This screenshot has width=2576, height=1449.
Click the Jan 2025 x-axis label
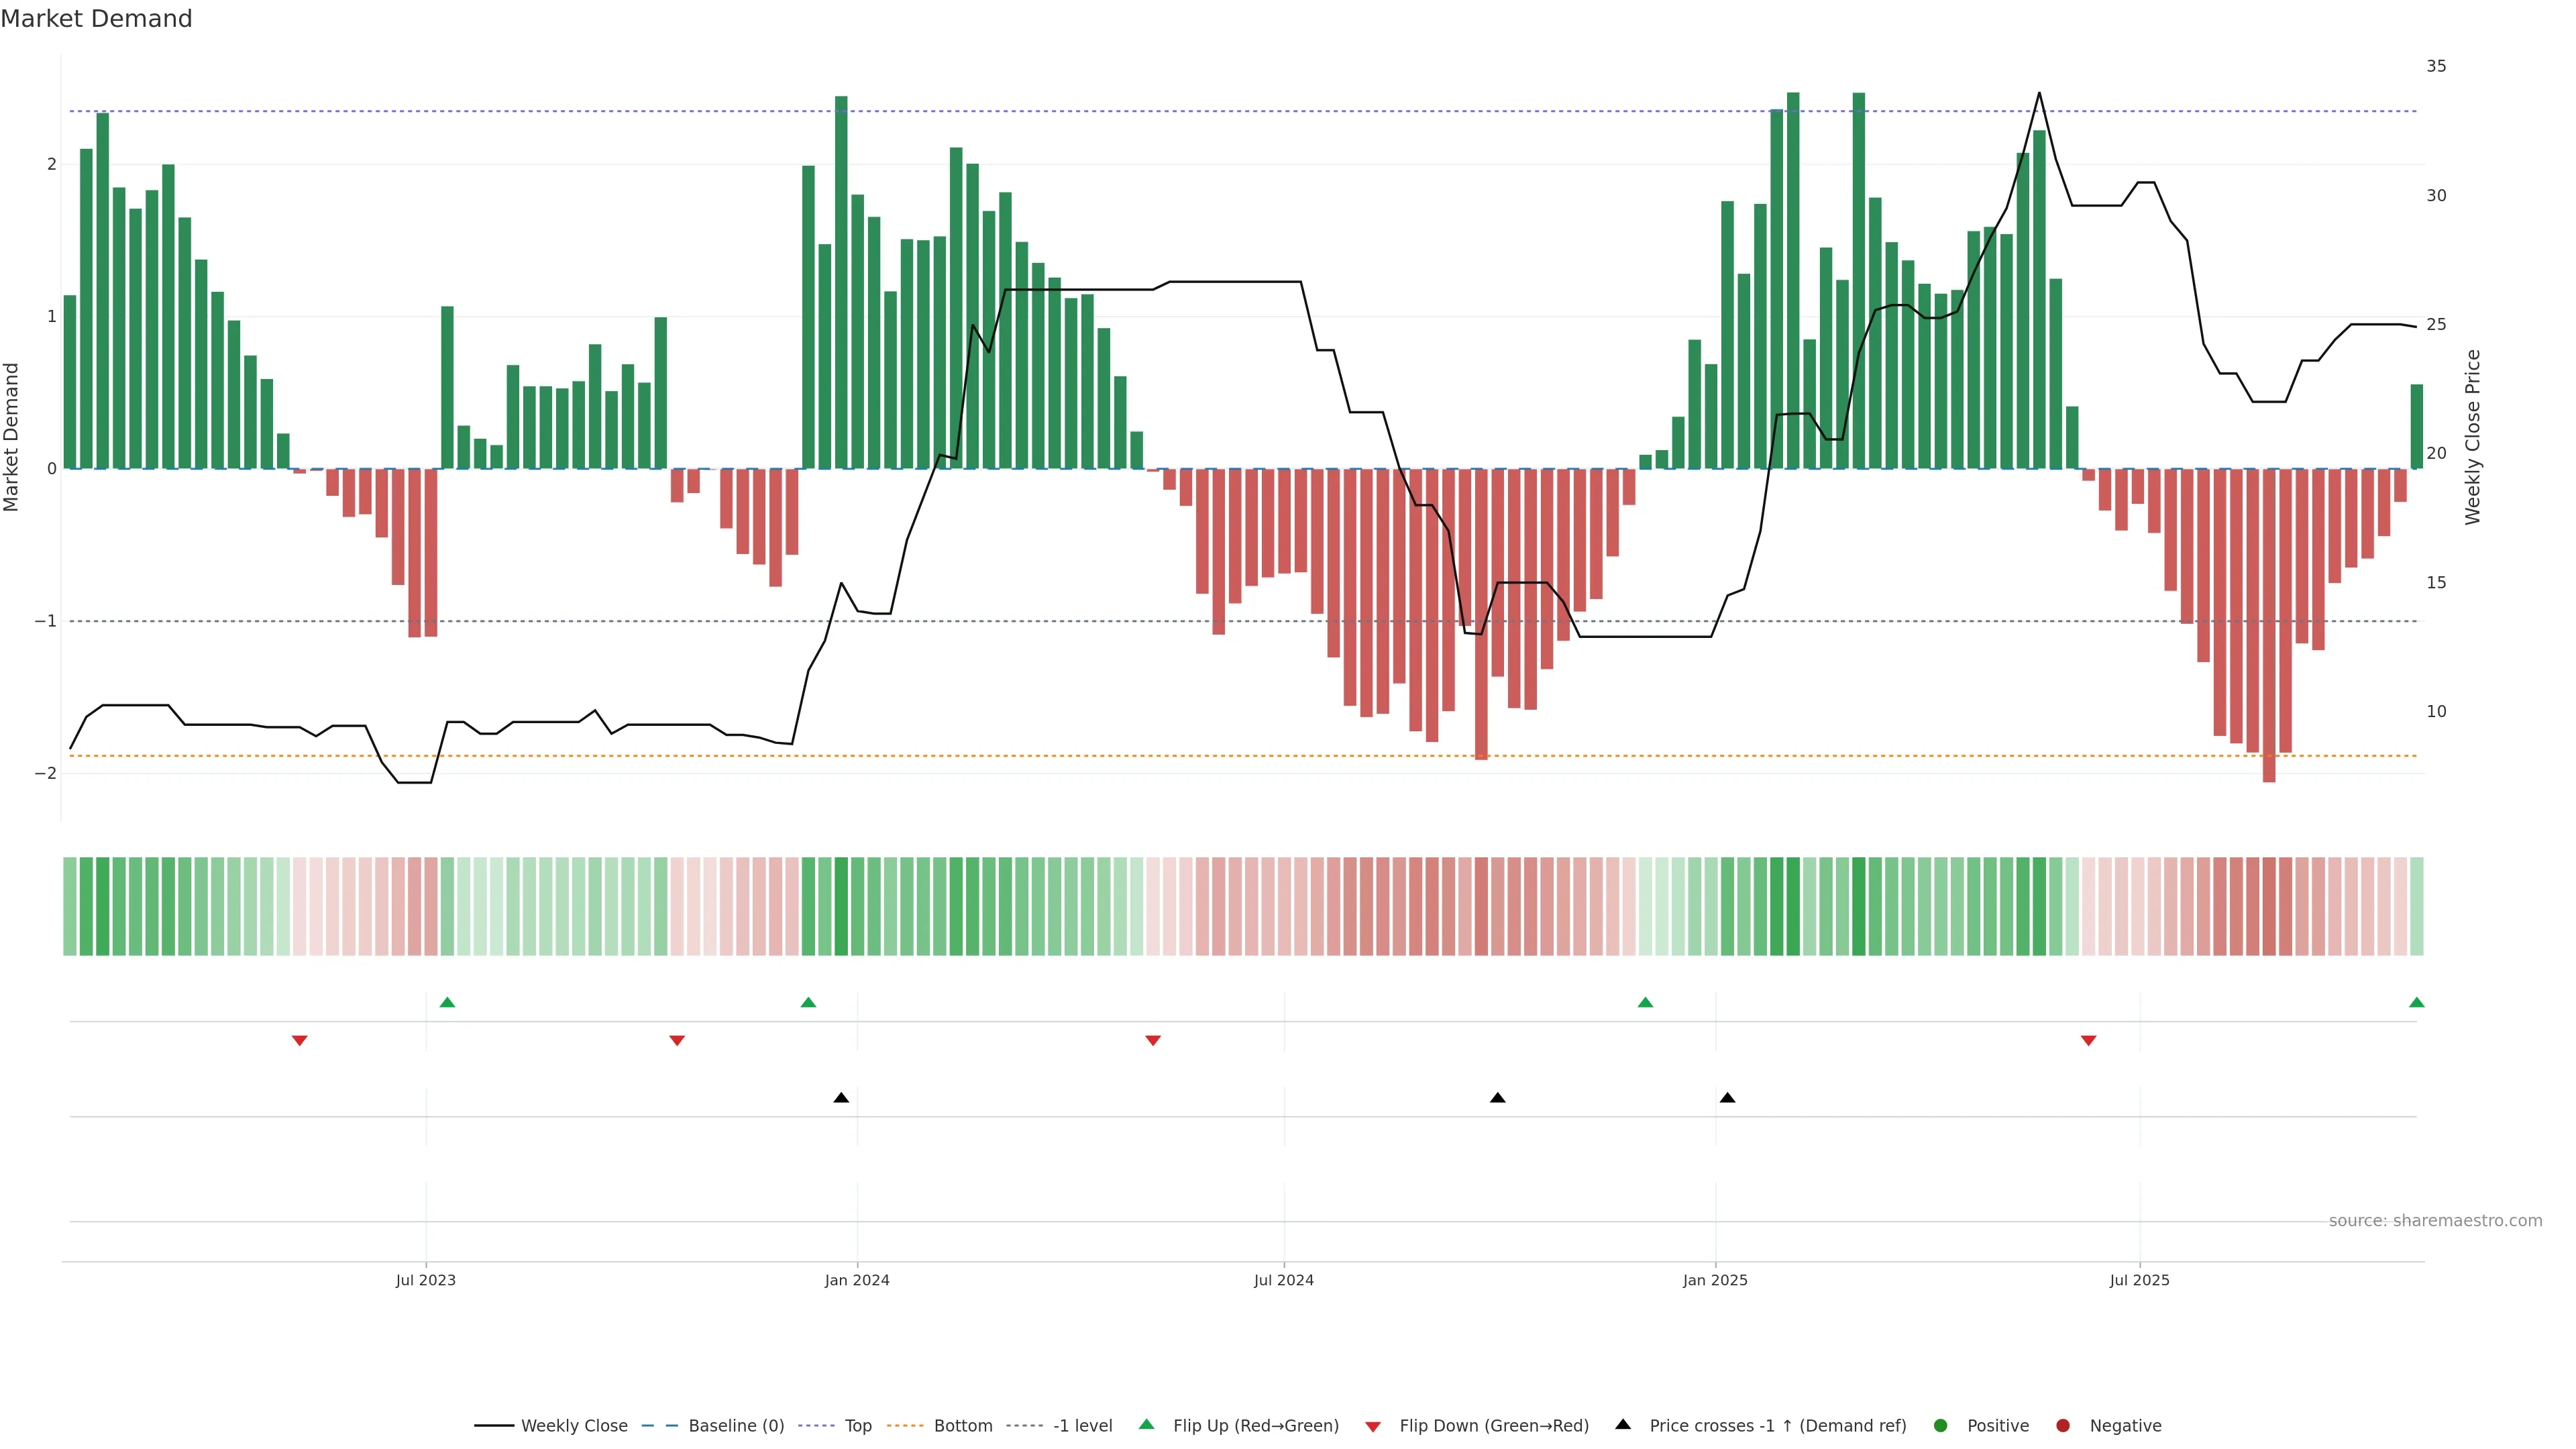pos(1715,1280)
